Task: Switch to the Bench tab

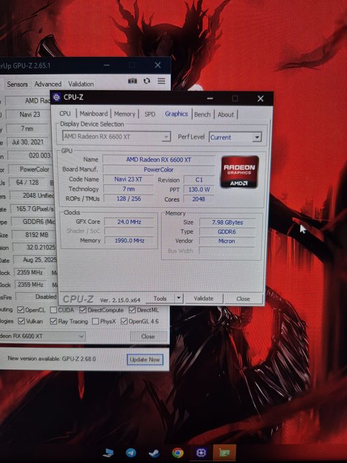Action: [x=202, y=114]
